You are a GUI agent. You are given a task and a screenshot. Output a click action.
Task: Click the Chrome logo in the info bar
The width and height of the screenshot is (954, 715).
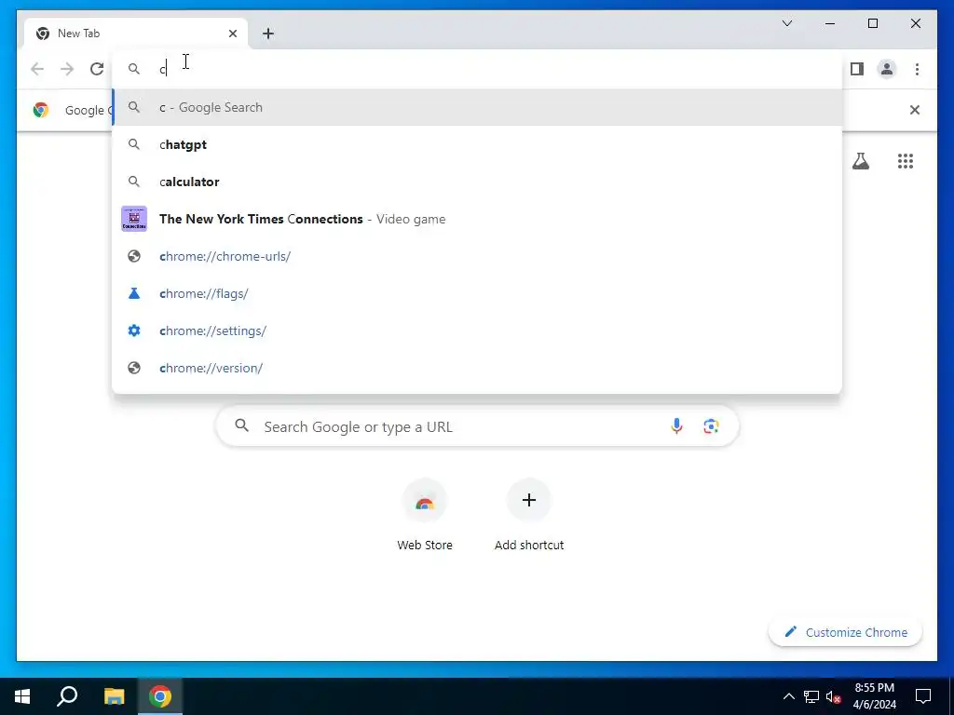click(41, 110)
